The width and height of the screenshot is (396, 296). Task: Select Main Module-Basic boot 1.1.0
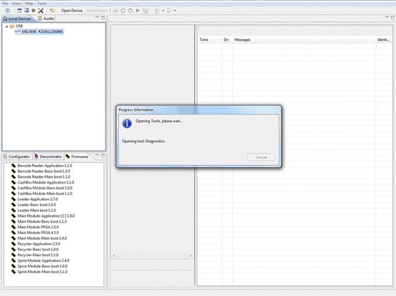[x=39, y=221]
